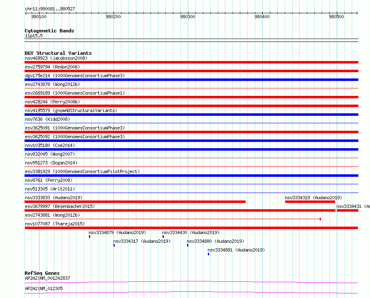Click the blue bar of nsv1035180
This screenshot has height=298, width=370.
[191, 149]
